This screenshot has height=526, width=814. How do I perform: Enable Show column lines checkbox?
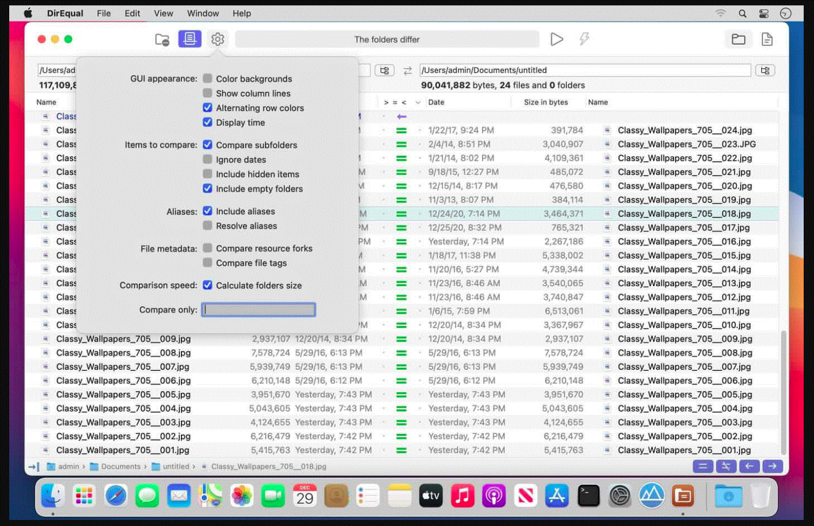point(208,93)
